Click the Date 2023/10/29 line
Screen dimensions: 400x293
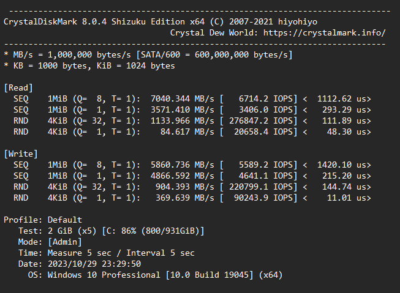[80, 264]
